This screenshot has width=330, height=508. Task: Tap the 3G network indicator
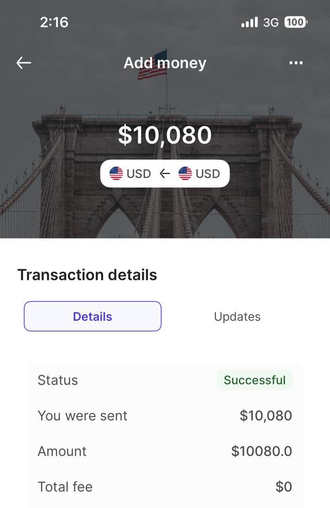(x=271, y=23)
